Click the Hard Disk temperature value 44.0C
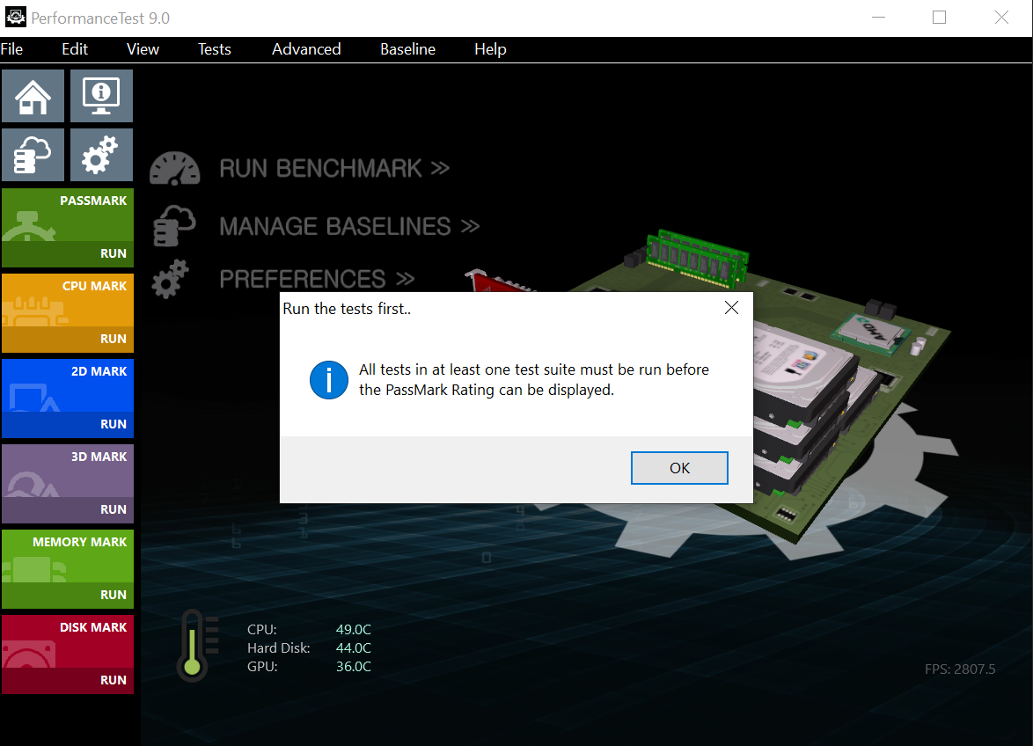Viewport: 1033px width, 746px height. 353,647
